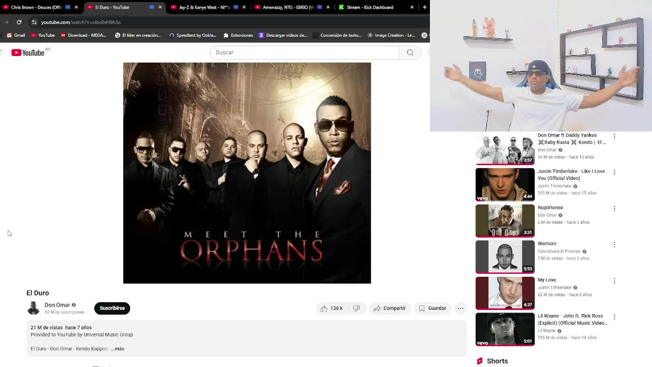Open the Don Omar channel avatar
Screen dimensions: 652x367
click(x=34, y=308)
